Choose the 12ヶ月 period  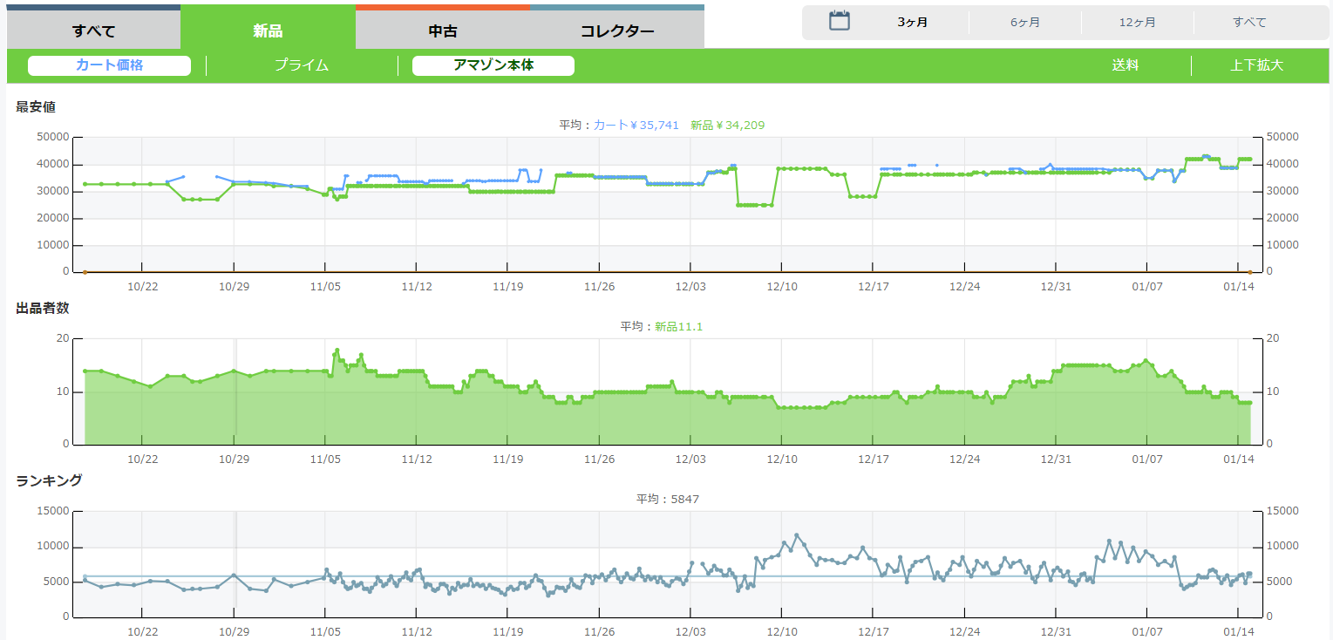click(x=1137, y=23)
